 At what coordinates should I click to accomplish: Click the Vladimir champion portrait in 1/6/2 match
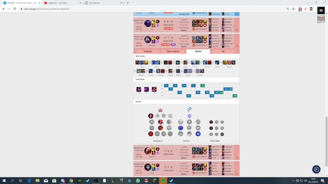point(148,151)
